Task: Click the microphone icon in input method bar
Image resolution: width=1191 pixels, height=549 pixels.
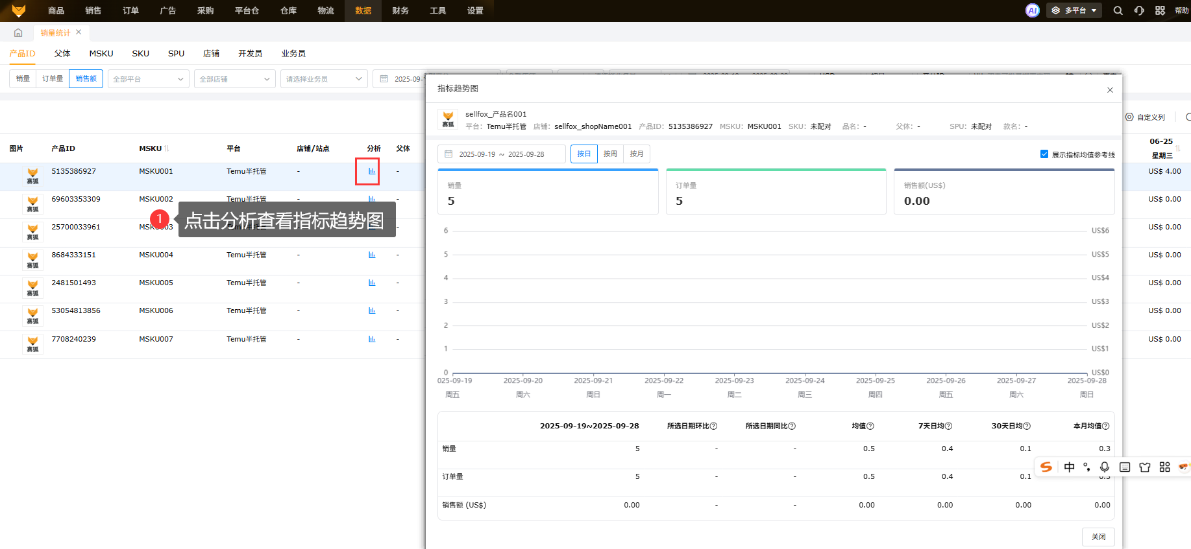Action: 1105,467
